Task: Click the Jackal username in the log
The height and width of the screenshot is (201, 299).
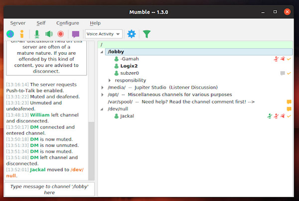Action: 38,170
